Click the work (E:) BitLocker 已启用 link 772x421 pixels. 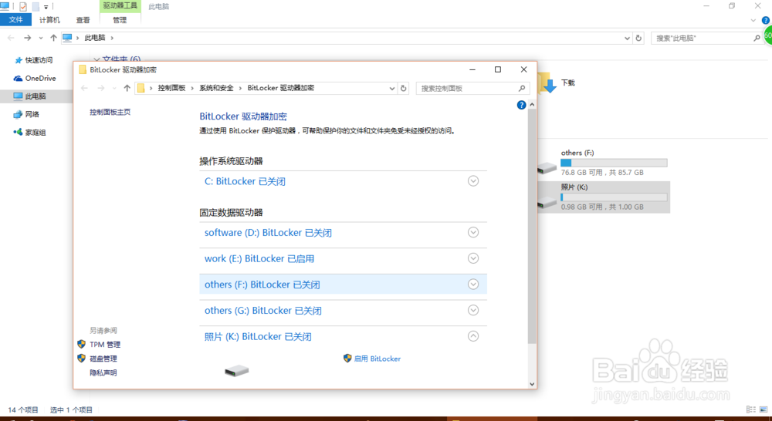pyautogui.click(x=259, y=259)
